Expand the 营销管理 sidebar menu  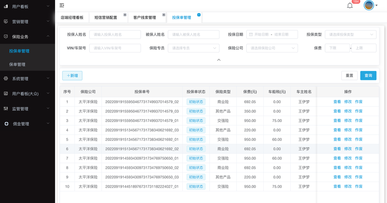coord(48,21)
